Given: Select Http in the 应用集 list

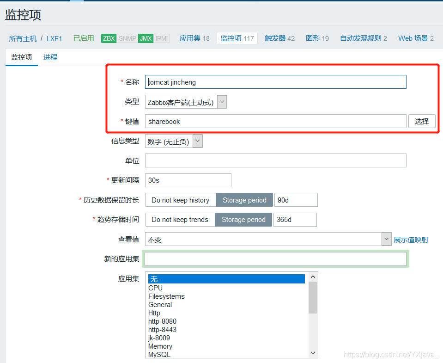Looking at the screenshot, I should 226,313.
